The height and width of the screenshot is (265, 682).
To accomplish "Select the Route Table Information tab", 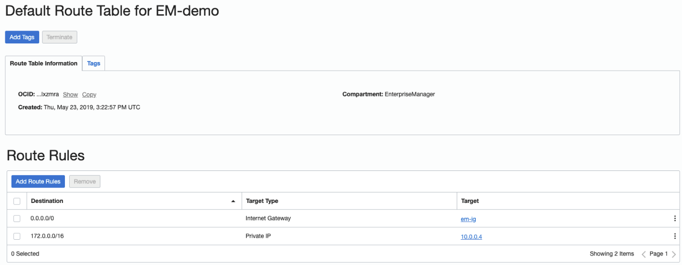I will click(43, 64).
